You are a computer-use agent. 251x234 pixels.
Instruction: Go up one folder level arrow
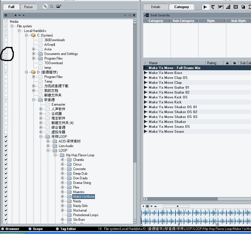(134, 15)
